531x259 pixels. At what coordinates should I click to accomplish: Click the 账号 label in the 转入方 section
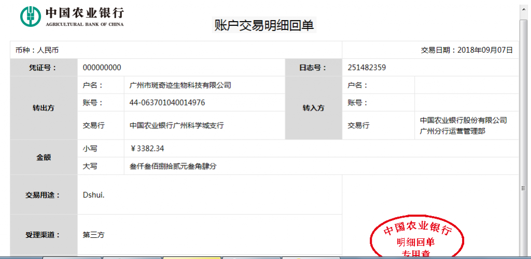point(358,103)
